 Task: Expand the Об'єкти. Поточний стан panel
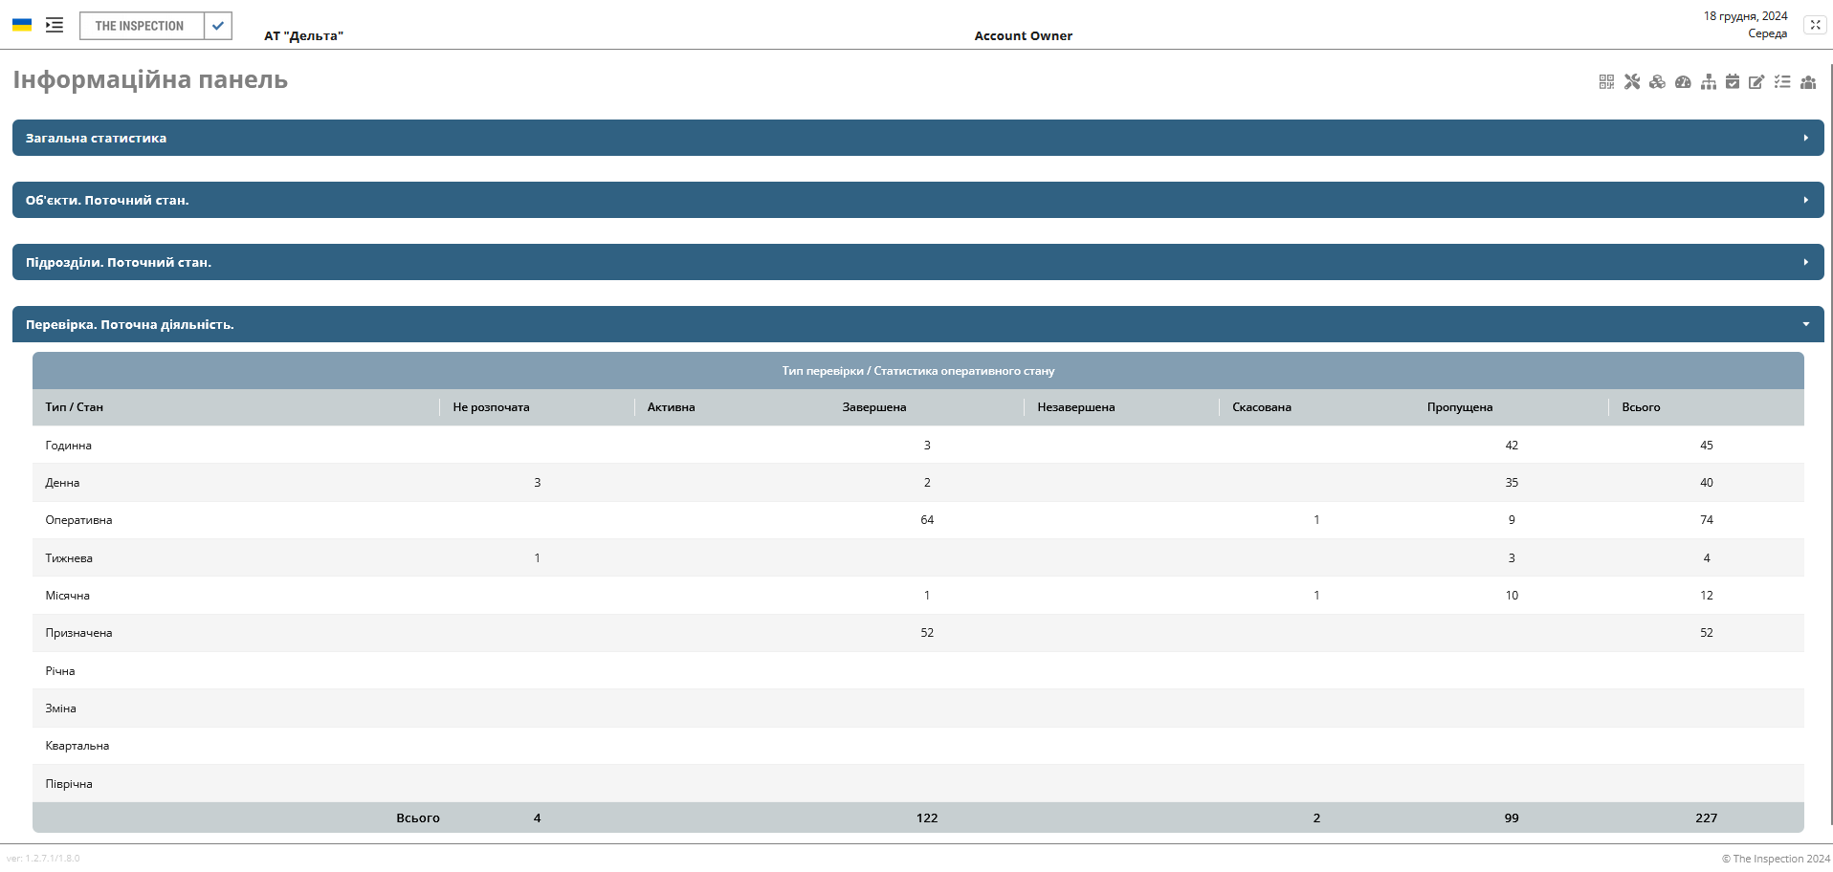(x=916, y=200)
